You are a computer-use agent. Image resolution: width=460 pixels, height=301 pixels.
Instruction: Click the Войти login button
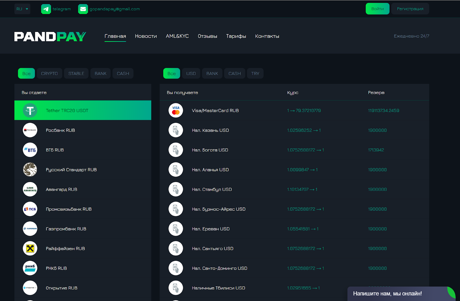click(377, 9)
